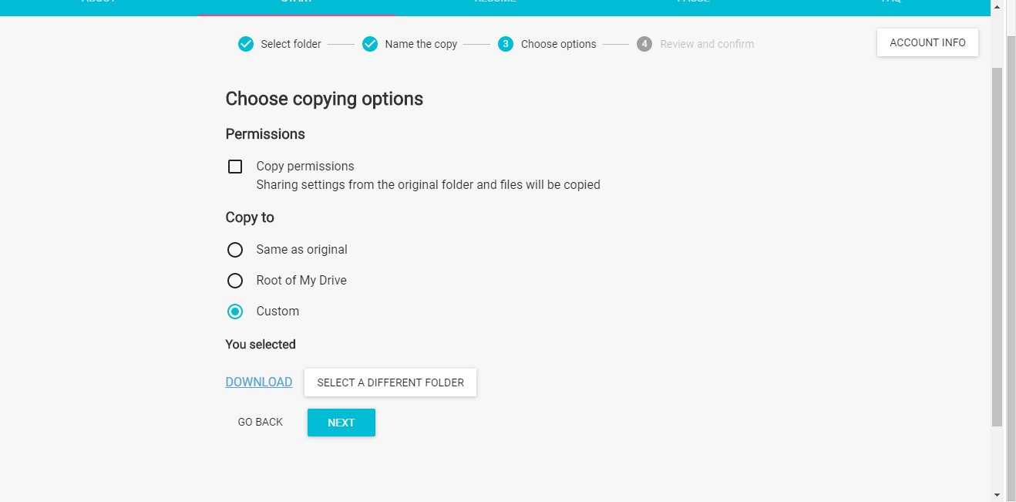Click the Name the copy checkmark icon

click(370, 44)
